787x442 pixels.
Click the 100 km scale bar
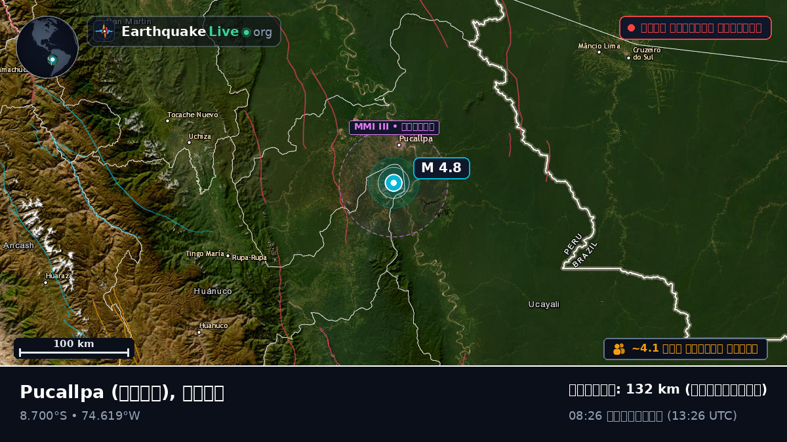[74, 348]
